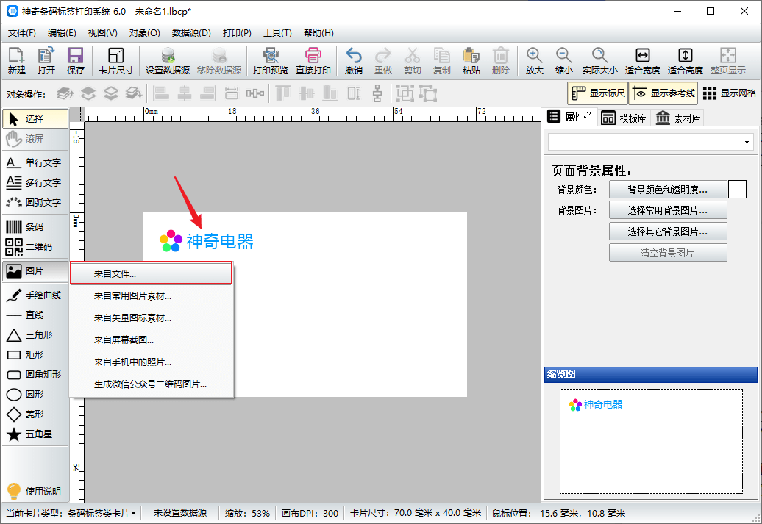Select the 五角星 star shape tool
The width and height of the screenshot is (762, 524).
(x=35, y=434)
